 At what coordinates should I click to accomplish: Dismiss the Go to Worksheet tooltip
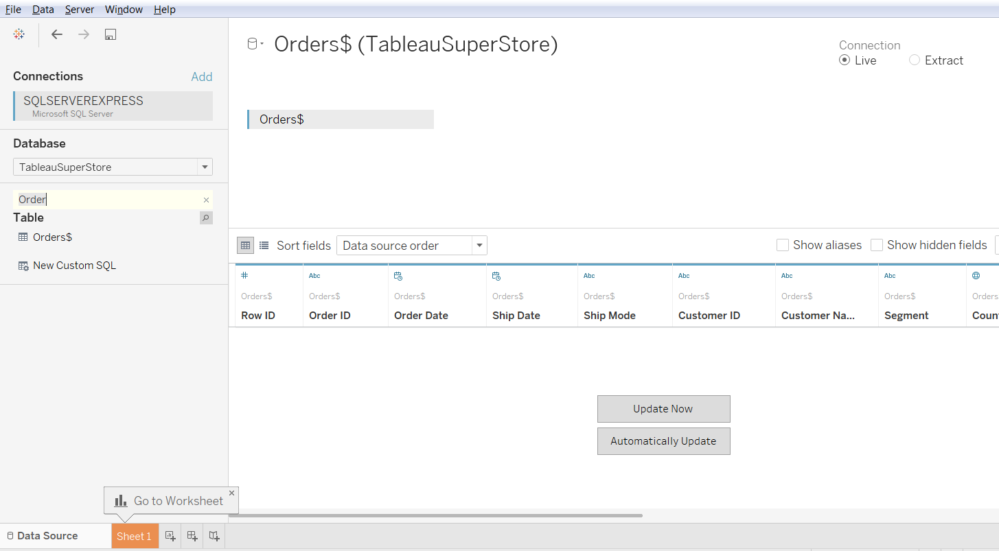coord(231,493)
